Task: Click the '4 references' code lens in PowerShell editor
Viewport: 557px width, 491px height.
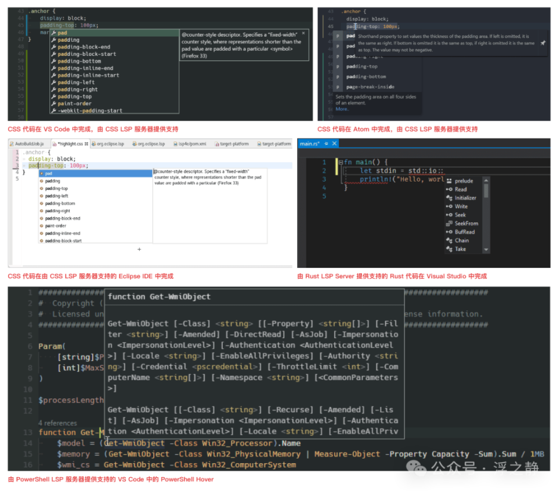Action: pyautogui.click(x=57, y=423)
